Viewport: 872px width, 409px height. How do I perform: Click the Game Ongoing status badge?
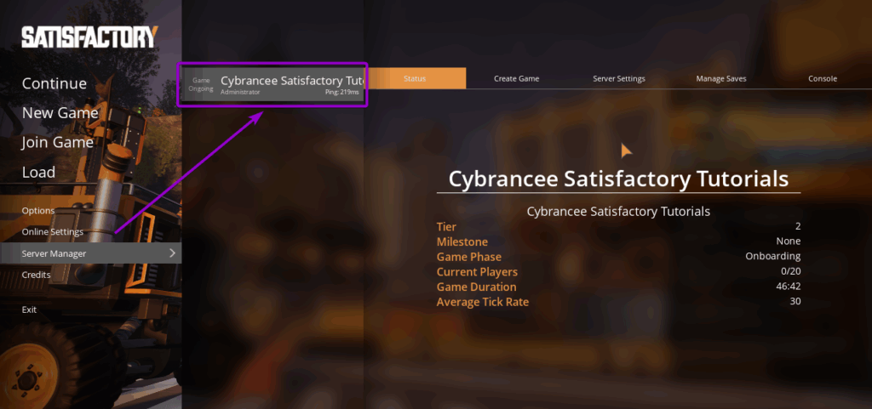[201, 84]
